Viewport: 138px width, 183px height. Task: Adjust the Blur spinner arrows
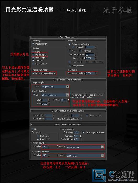tap(49, 104)
